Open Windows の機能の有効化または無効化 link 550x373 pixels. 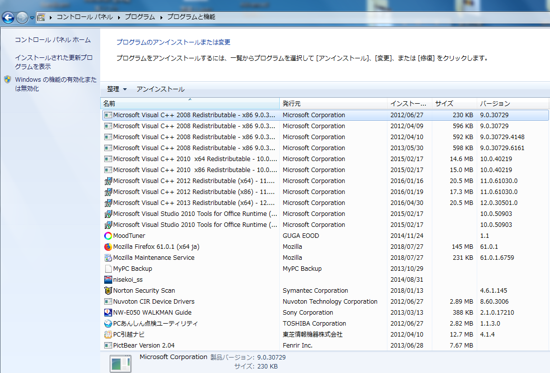[56, 84]
